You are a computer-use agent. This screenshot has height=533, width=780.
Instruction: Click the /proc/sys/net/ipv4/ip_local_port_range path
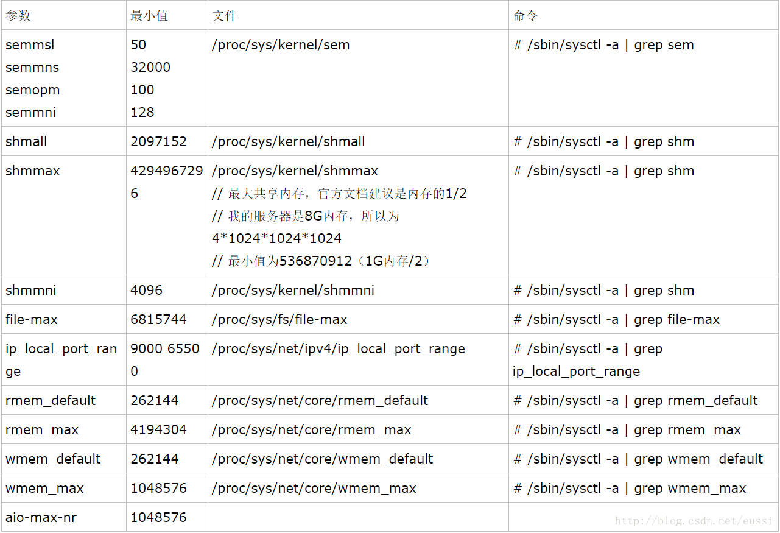point(339,348)
